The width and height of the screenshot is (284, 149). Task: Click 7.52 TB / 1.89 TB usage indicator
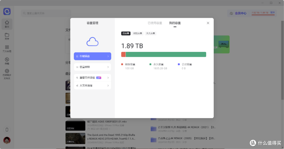click(x=260, y=13)
